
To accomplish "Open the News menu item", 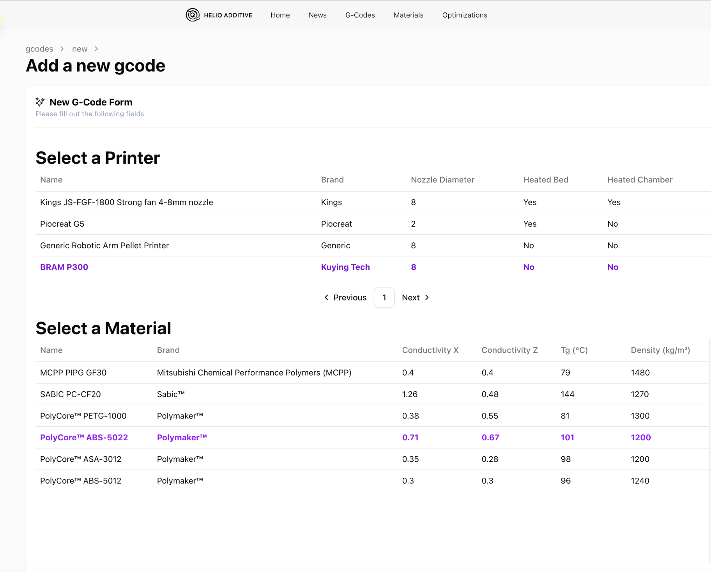I will tap(317, 15).
